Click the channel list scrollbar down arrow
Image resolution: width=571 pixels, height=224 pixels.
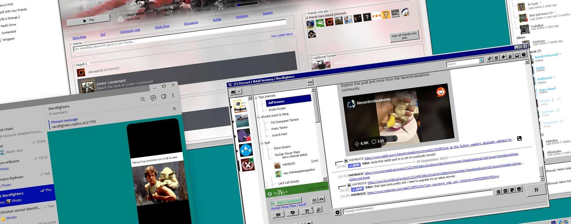(325, 179)
